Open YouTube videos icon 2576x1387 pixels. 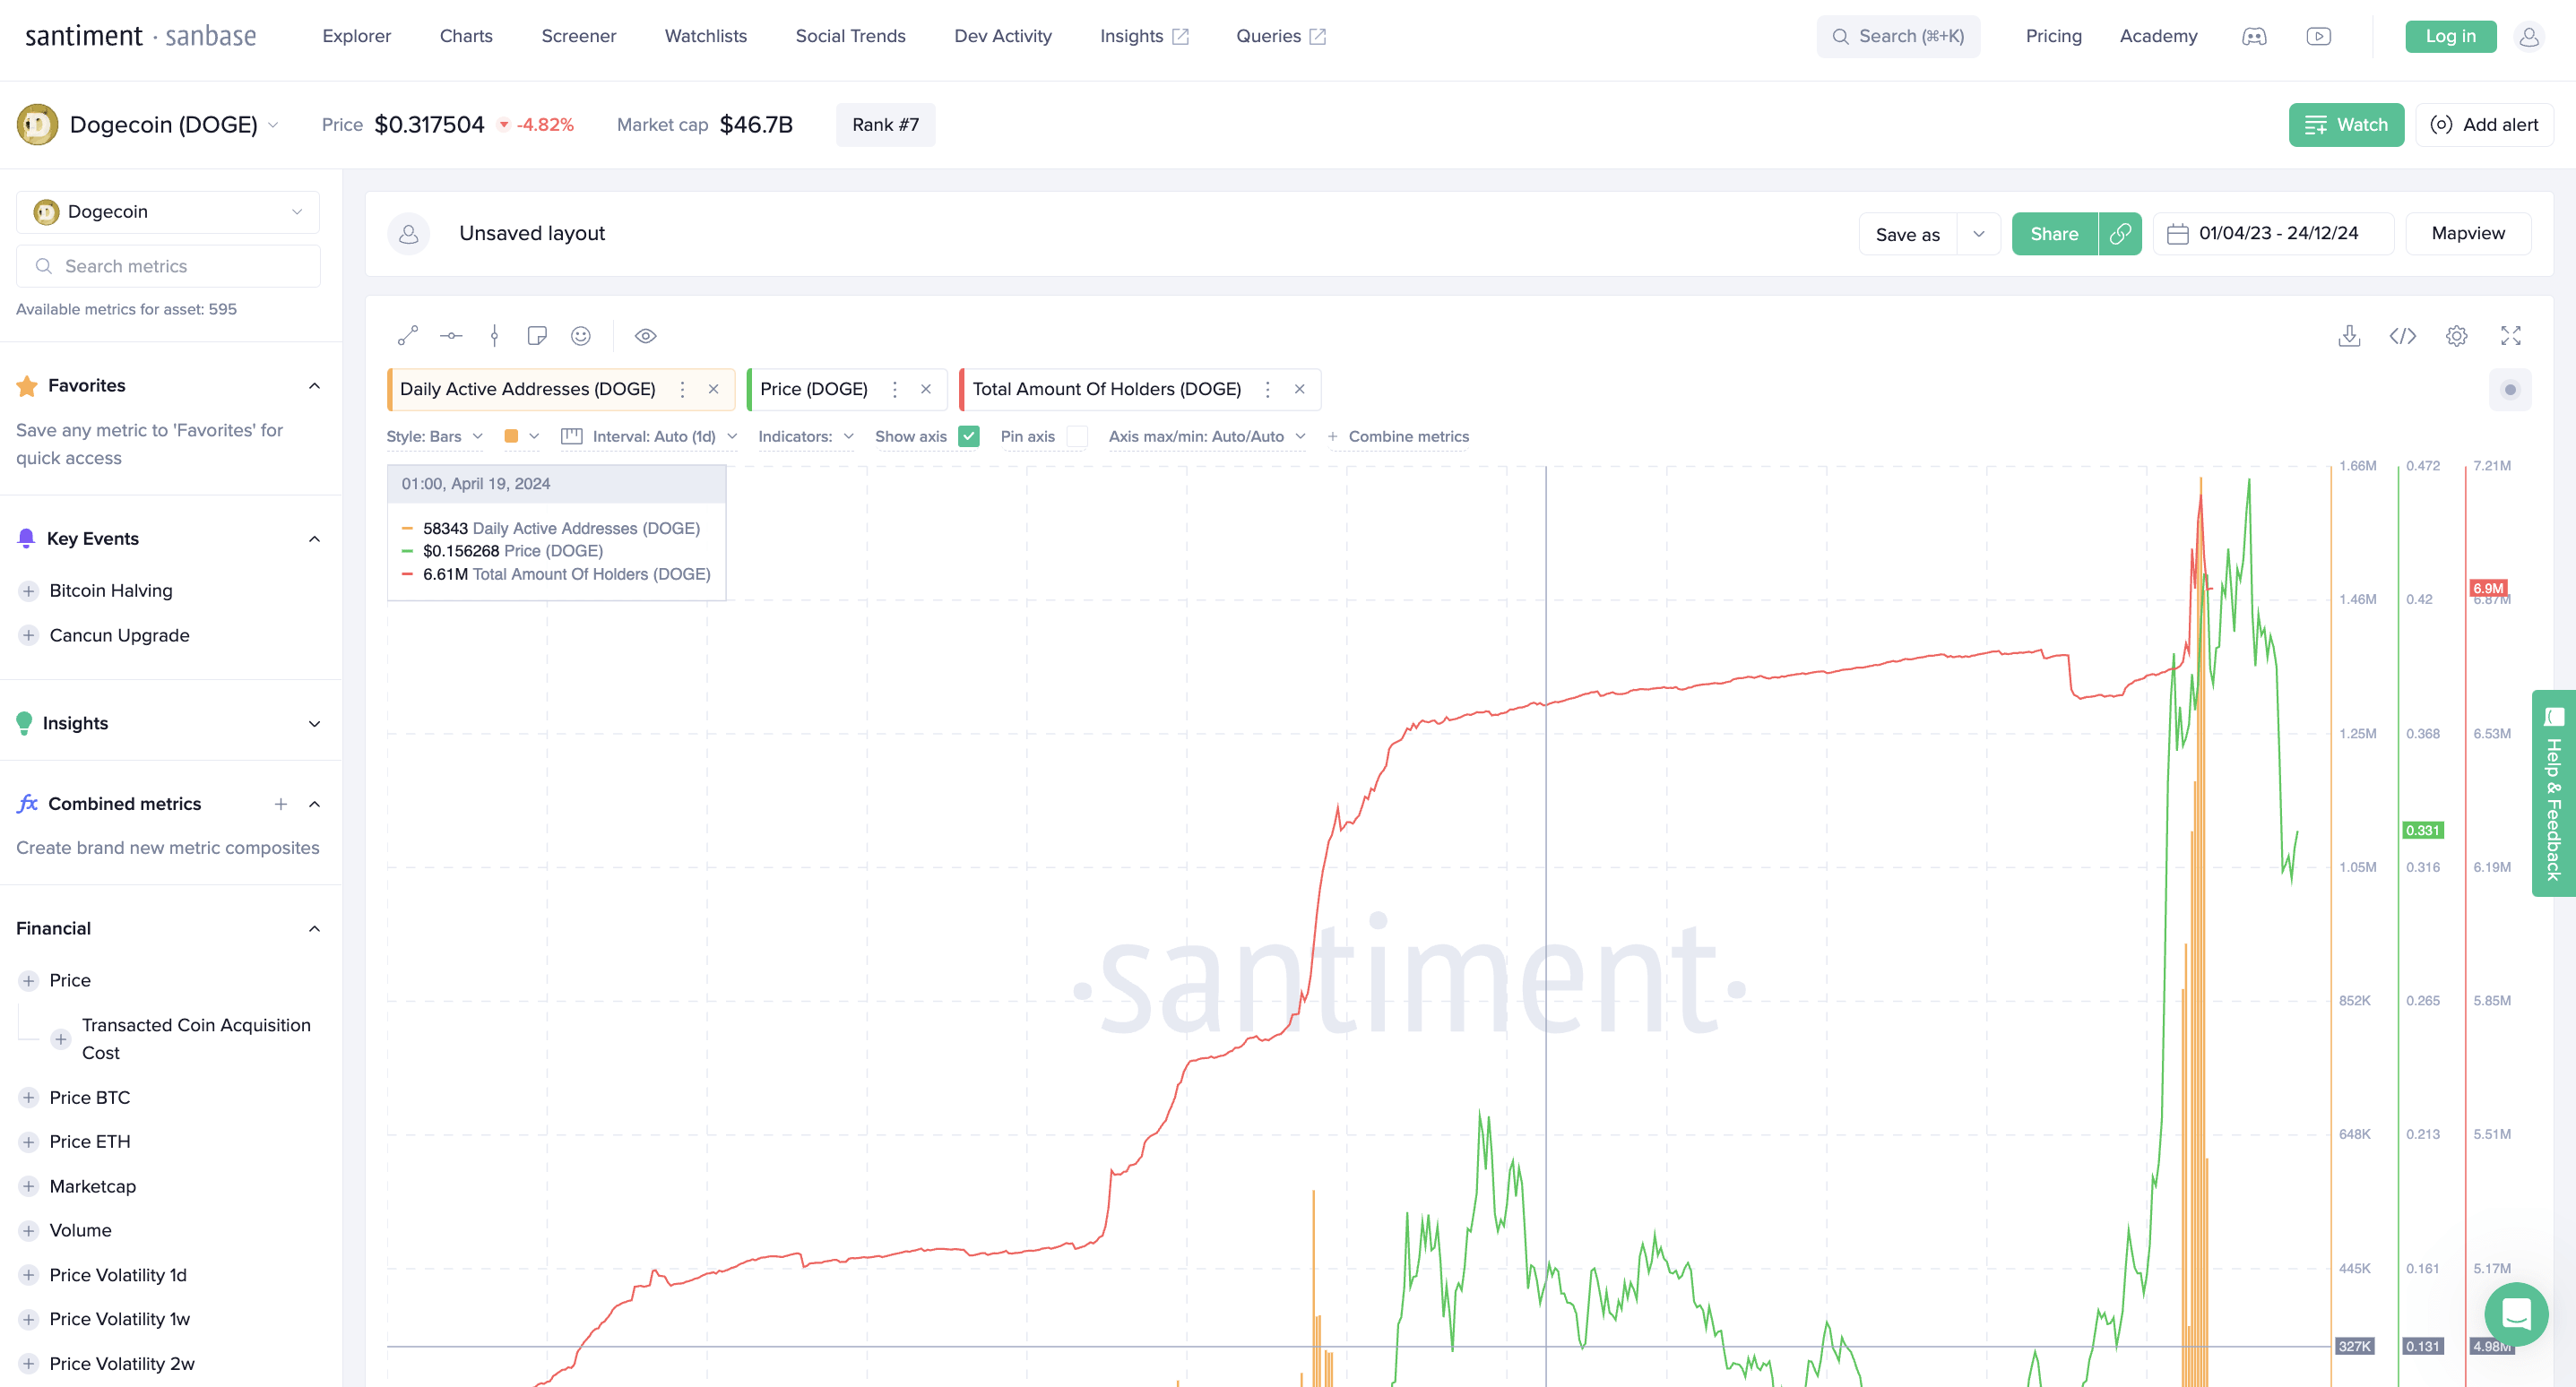tap(2319, 36)
